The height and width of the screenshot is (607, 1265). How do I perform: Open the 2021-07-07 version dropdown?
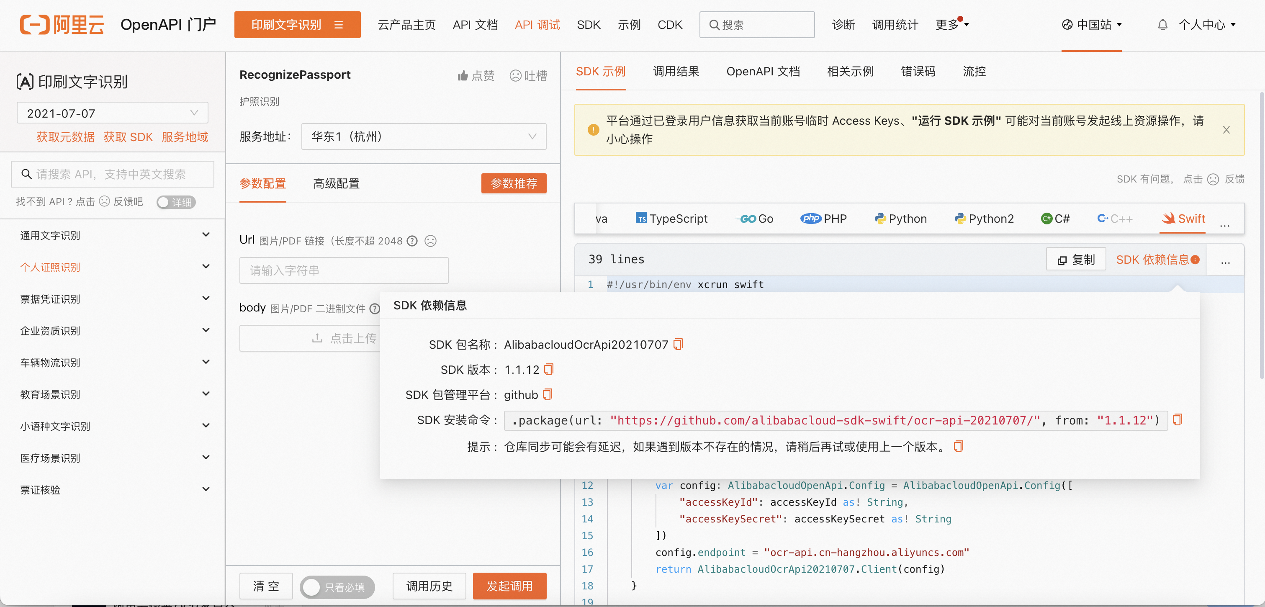tap(112, 113)
